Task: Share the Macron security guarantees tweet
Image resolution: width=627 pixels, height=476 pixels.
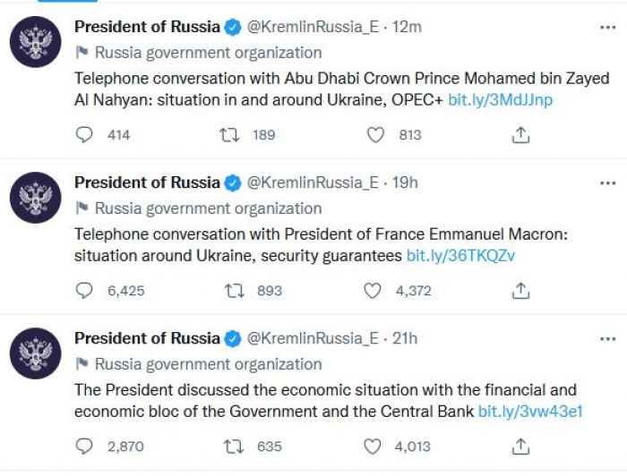Action: tap(520, 291)
